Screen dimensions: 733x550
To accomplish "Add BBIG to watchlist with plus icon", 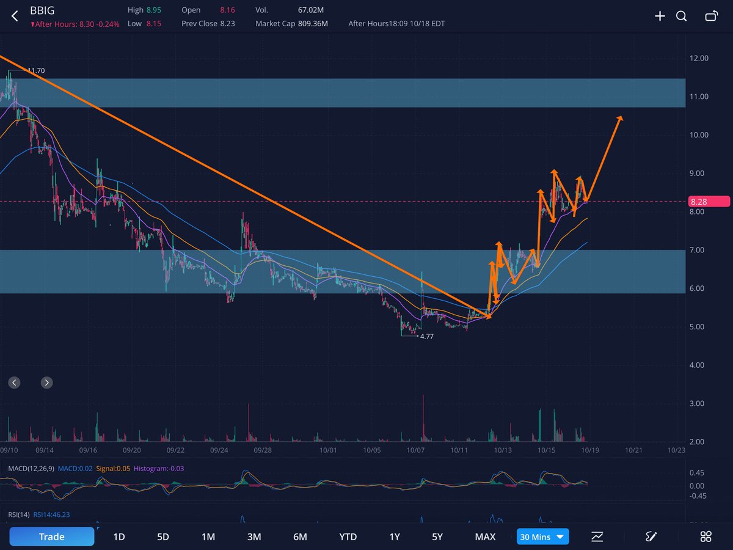I will coord(660,16).
